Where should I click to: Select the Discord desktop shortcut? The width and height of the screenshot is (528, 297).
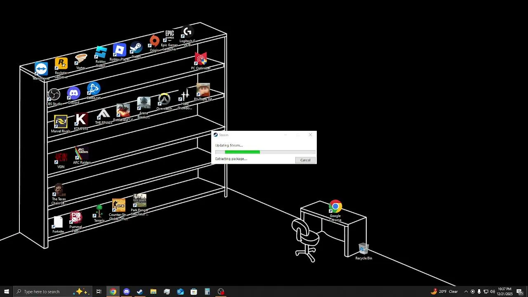click(73, 96)
